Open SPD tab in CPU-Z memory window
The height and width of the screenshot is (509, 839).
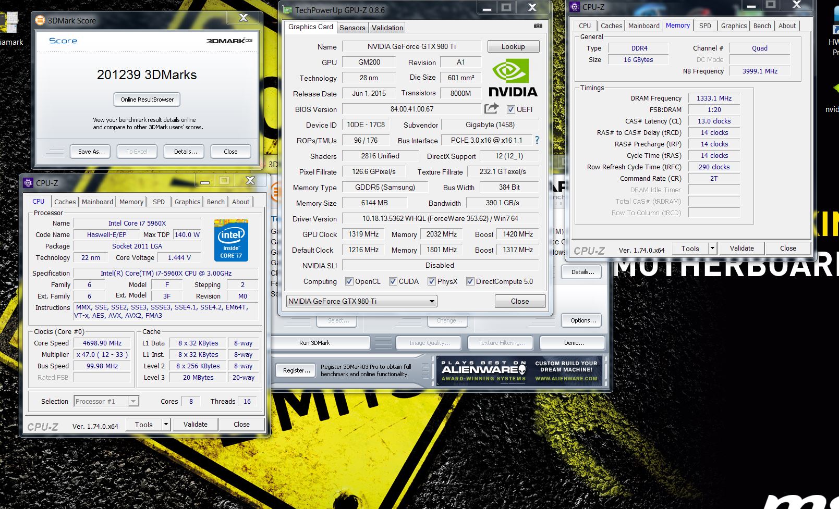706,26
